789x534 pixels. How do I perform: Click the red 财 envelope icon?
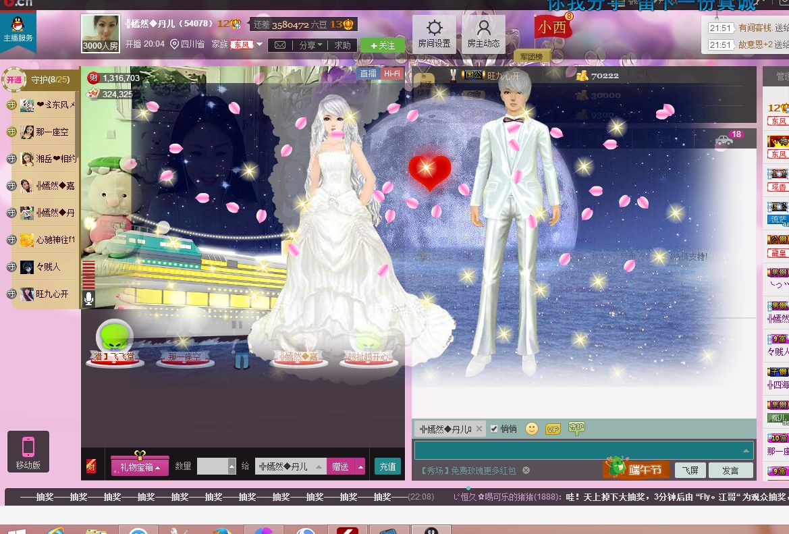(91, 466)
